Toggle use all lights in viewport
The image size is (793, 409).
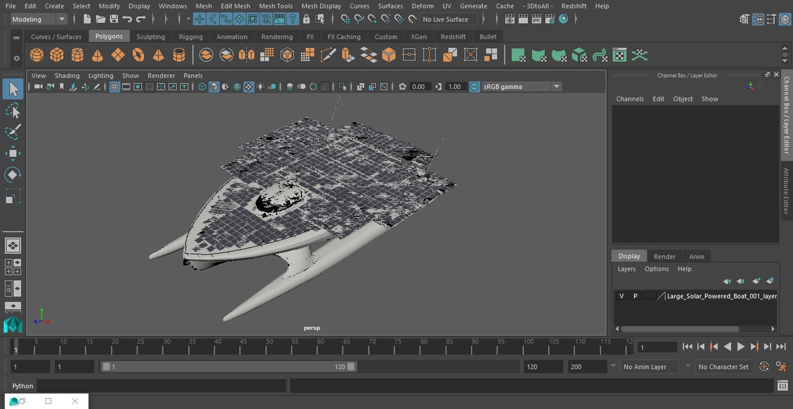click(x=260, y=87)
